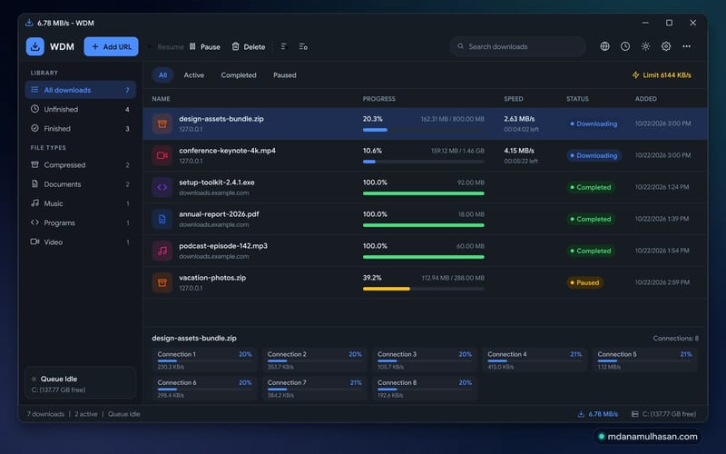Pause the selected download
This screenshot has width=726, height=454.
pos(205,47)
